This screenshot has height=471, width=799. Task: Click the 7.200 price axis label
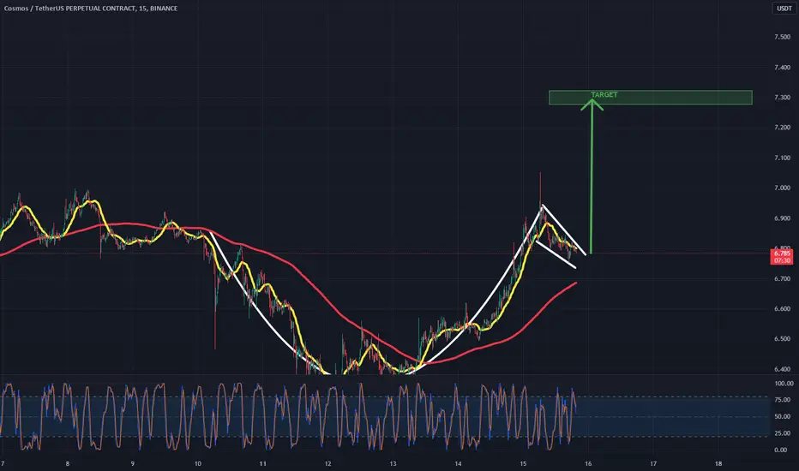(782, 128)
